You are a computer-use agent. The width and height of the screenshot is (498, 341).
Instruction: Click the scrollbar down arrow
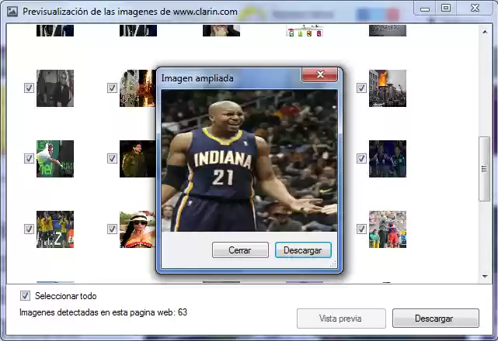tap(485, 277)
